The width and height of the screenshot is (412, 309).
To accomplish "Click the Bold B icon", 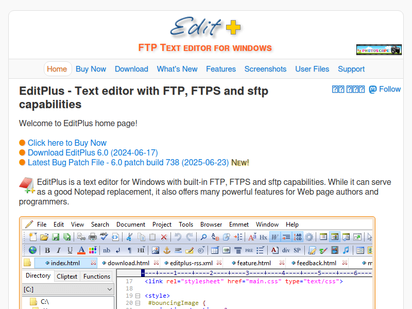I will (x=47, y=250).
